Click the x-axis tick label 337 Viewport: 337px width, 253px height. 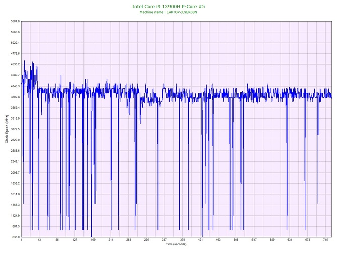pos(164,240)
